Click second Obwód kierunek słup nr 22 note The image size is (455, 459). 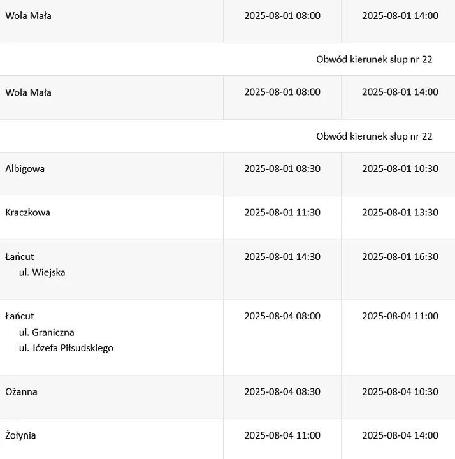coord(374,136)
